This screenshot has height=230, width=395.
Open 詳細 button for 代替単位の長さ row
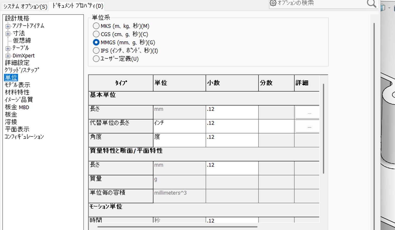(307, 126)
